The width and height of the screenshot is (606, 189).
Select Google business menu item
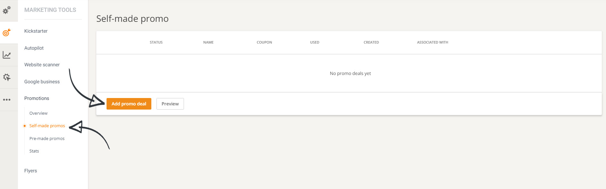pyautogui.click(x=42, y=82)
